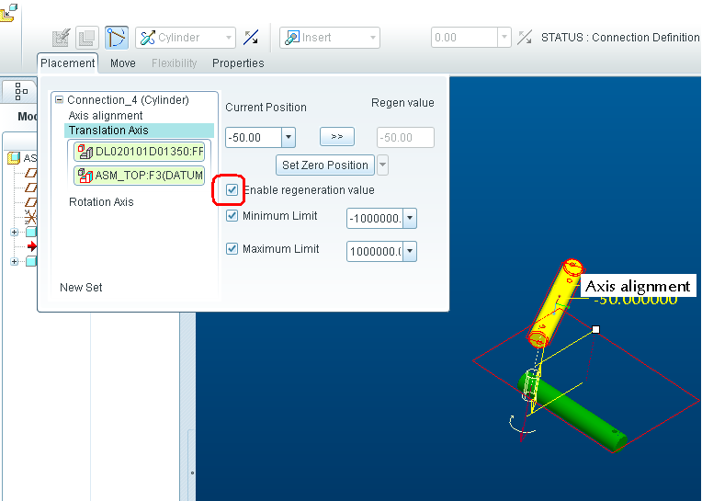Click the flip icon beside Cylinder dropdown
Viewport: 702px width, 501px height.
click(251, 38)
